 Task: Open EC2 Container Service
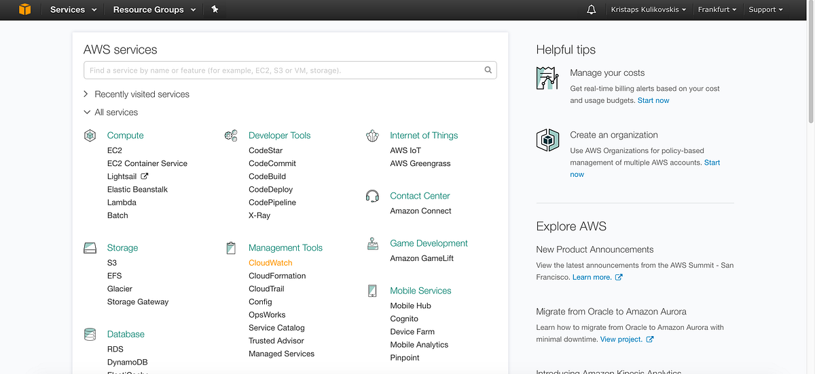tap(147, 163)
